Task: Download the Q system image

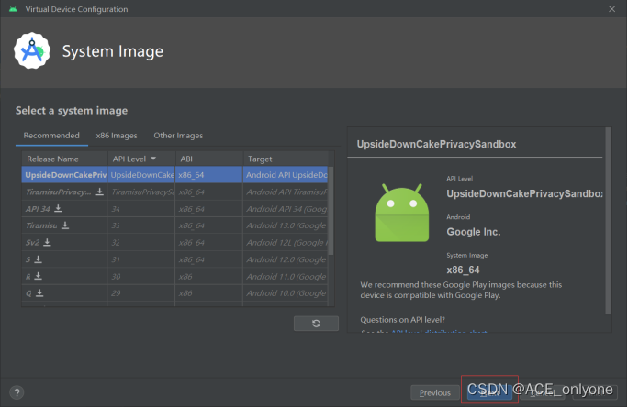Action: [39, 293]
